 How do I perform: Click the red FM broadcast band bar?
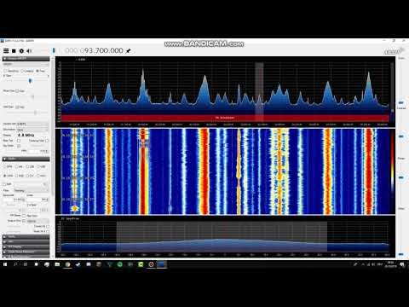225,118
